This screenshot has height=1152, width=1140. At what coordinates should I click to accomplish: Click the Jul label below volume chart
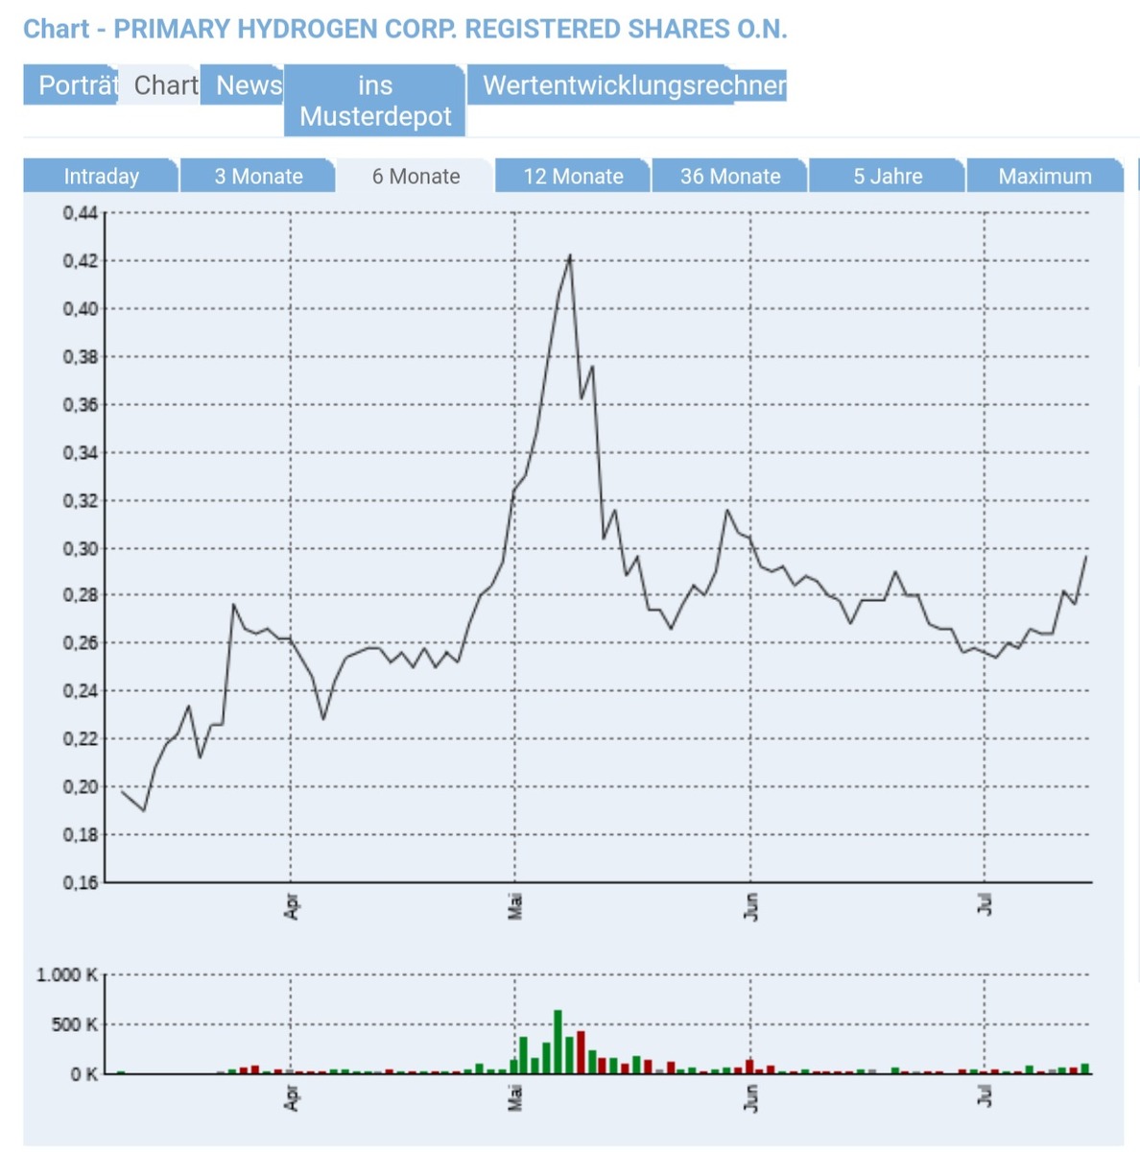coord(985,1096)
